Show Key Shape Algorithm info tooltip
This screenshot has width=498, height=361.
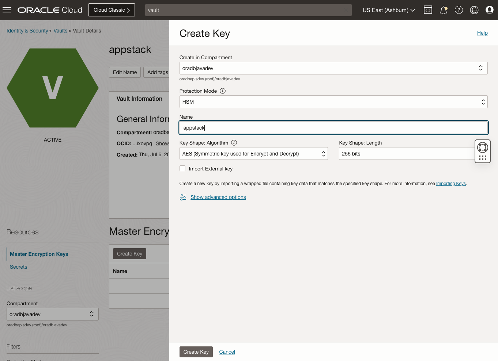234,143
